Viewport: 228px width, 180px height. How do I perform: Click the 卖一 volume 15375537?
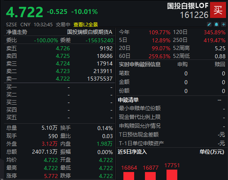100,79
